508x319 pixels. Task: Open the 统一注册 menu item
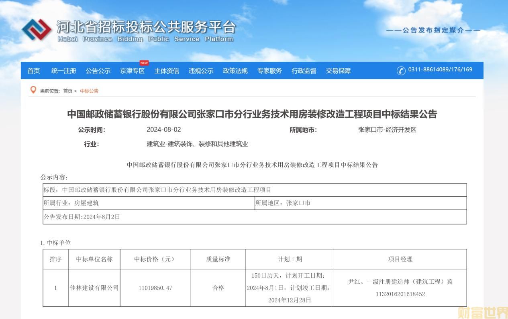(x=64, y=71)
